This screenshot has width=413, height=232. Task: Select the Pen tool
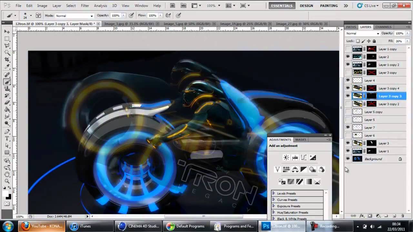pyautogui.click(x=7, y=131)
